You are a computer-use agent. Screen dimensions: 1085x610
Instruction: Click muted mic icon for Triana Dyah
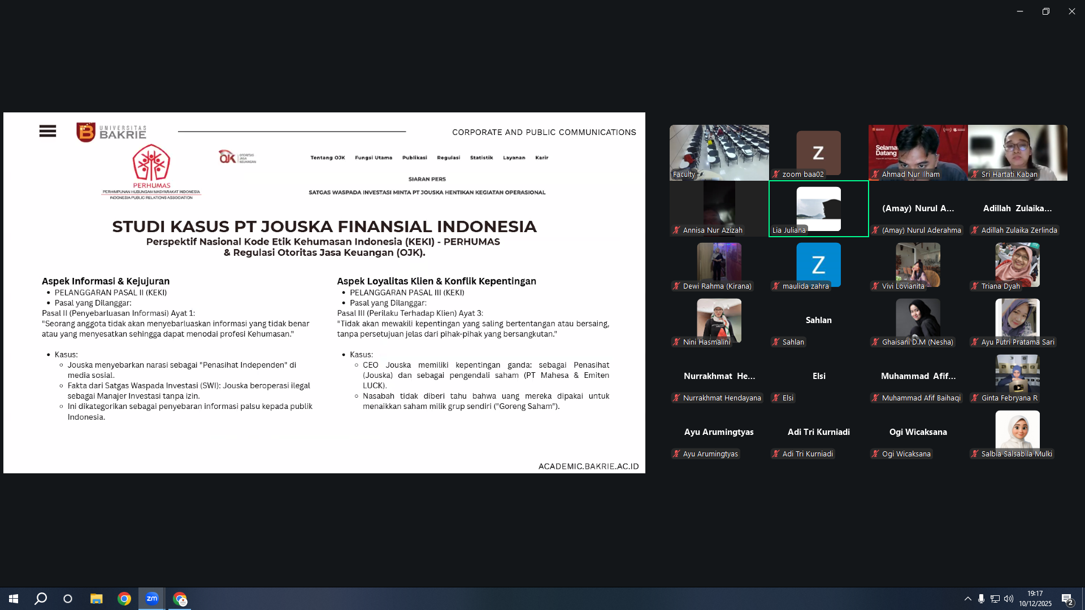975,286
